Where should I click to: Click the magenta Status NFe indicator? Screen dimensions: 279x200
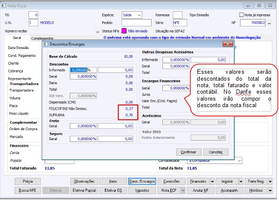(124, 31)
